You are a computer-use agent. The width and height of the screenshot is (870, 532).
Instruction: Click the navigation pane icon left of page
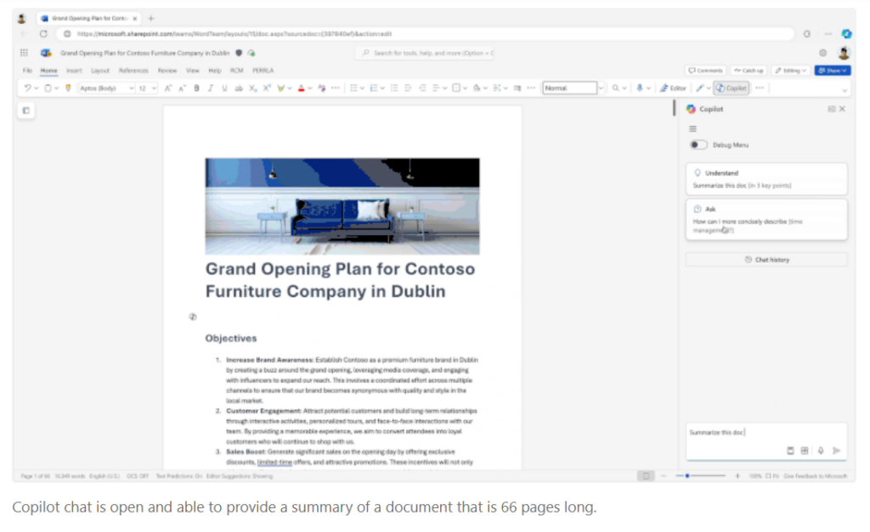26,110
